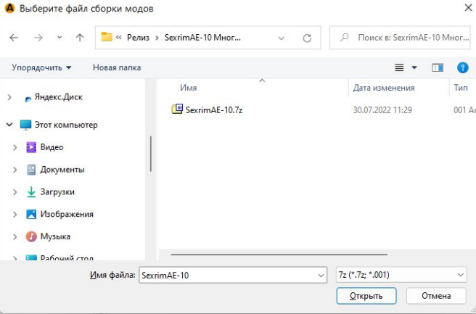Expand the Документы folder chevron
The height and width of the screenshot is (314, 476).
pyautogui.click(x=15, y=170)
